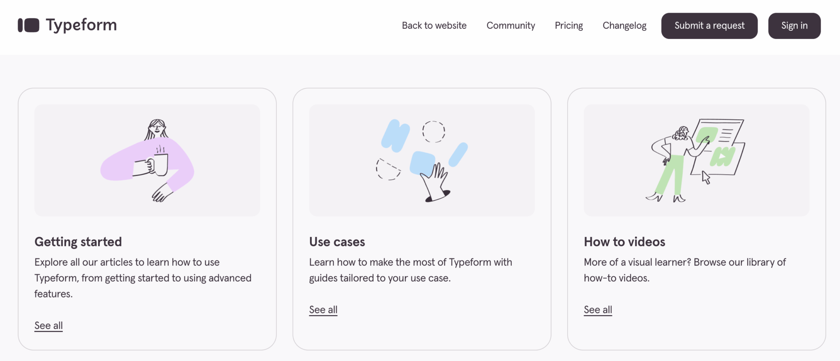Sign in to your account
Image resolution: width=840 pixels, height=361 pixels.
pyautogui.click(x=794, y=25)
